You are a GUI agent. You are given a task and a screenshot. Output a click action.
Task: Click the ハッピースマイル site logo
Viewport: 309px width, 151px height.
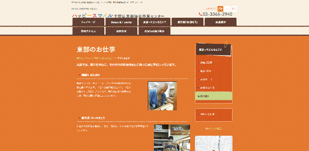[118, 16]
